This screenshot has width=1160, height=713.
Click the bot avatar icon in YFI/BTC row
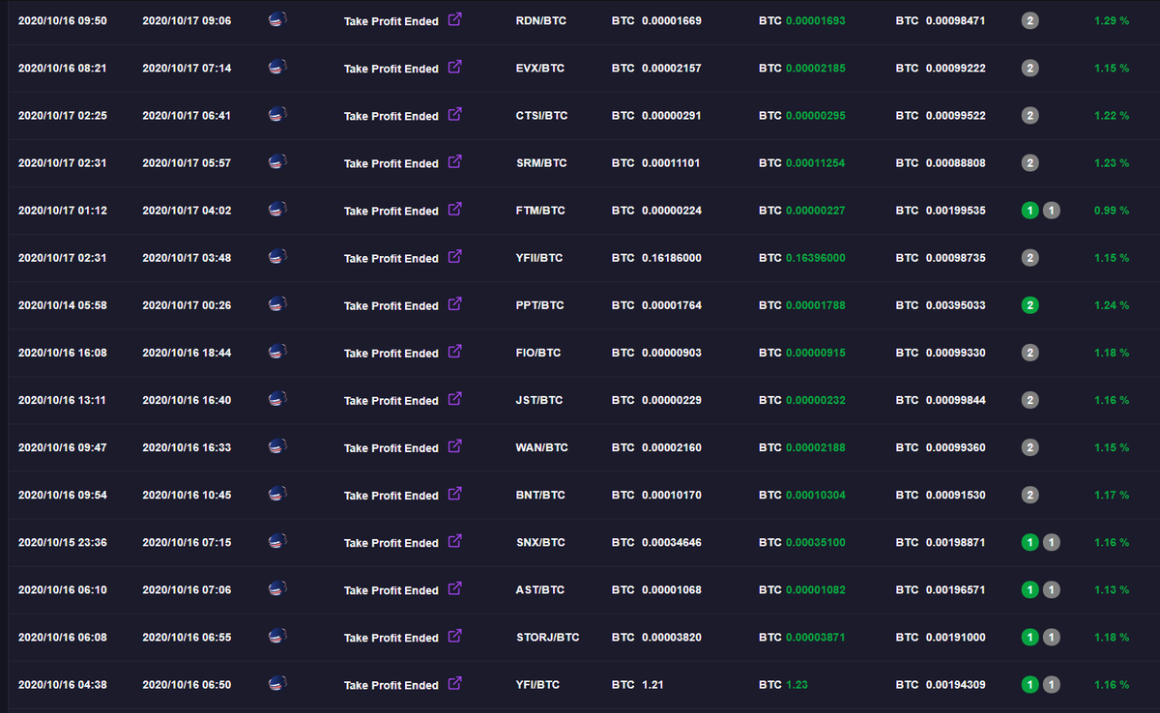[x=277, y=682]
